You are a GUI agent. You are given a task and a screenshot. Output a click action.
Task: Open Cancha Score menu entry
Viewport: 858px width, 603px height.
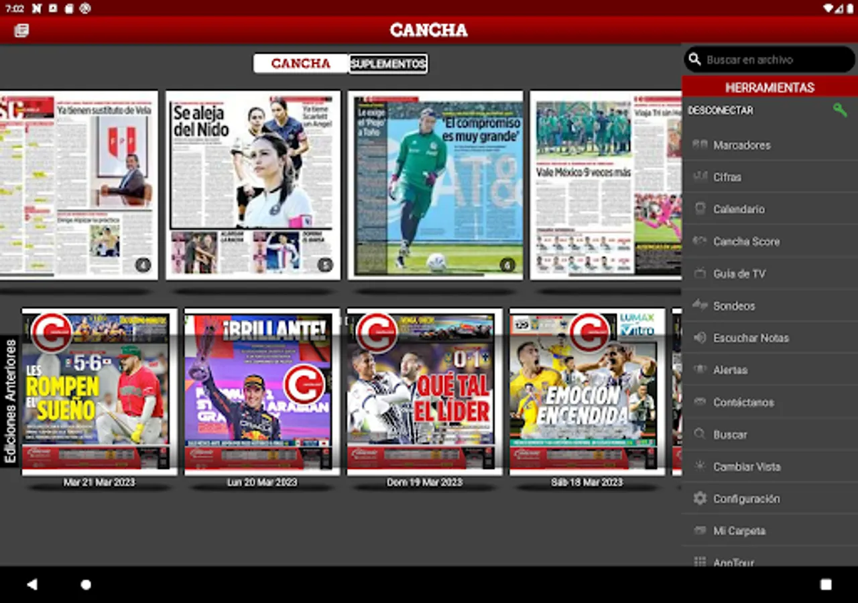770,241
